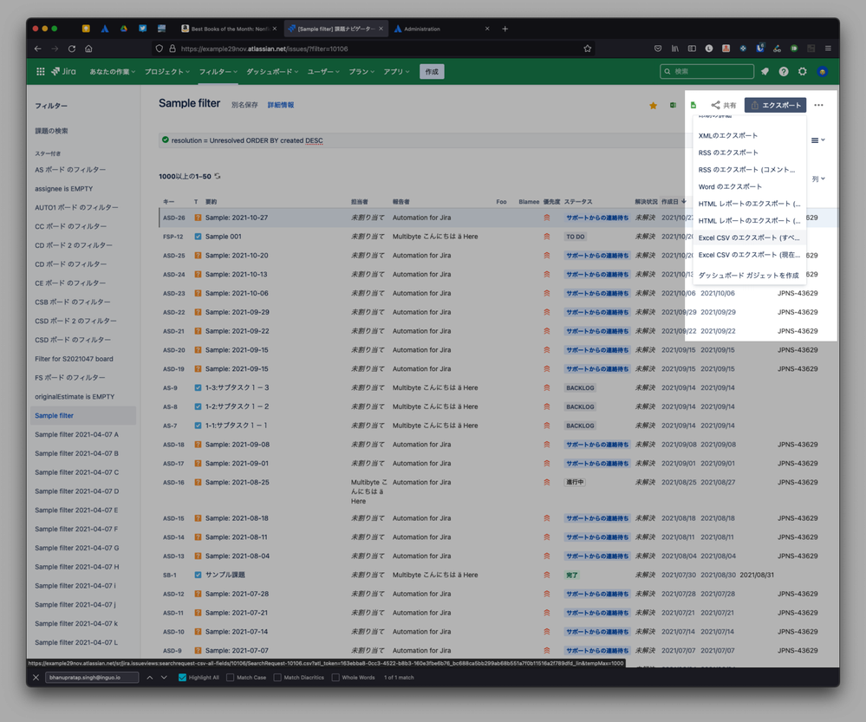Click the エクスポート button
The height and width of the screenshot is (722, 866).
pos(776,105)
